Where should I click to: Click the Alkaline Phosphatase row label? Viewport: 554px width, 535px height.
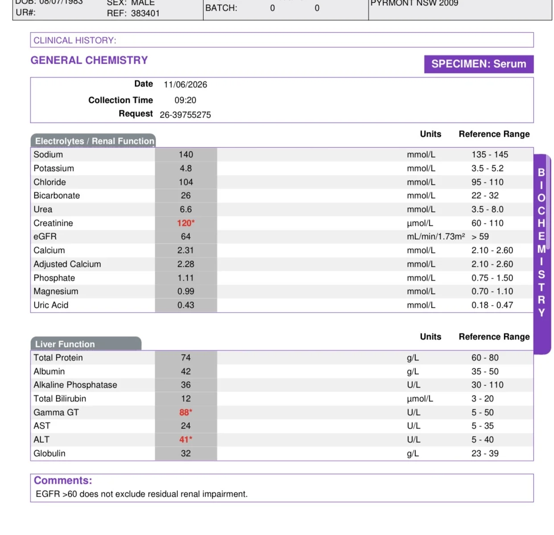tap(75, 385)
